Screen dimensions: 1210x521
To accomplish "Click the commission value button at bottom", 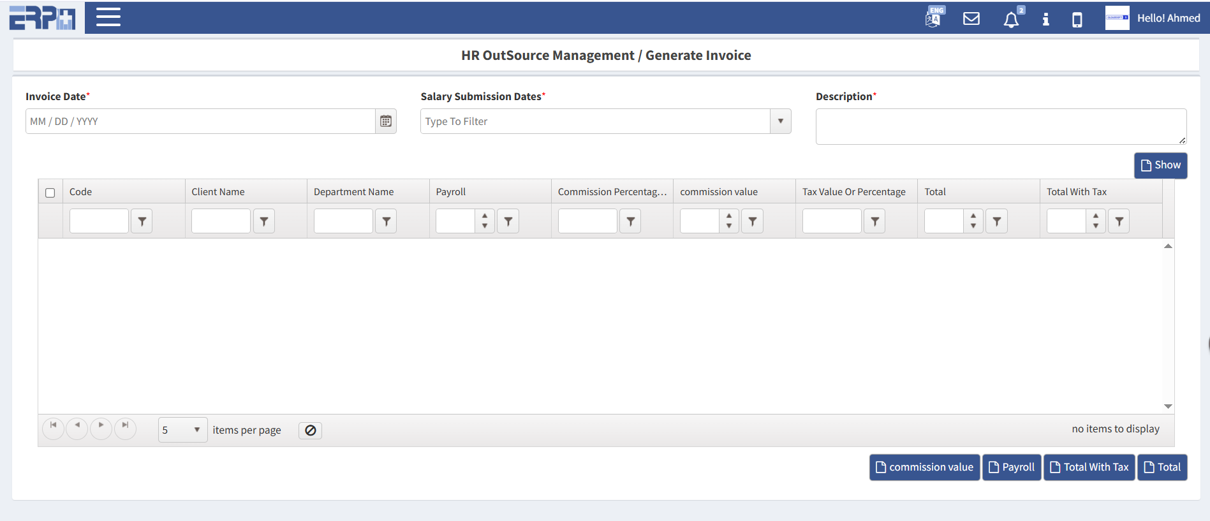I will (924, 467).
